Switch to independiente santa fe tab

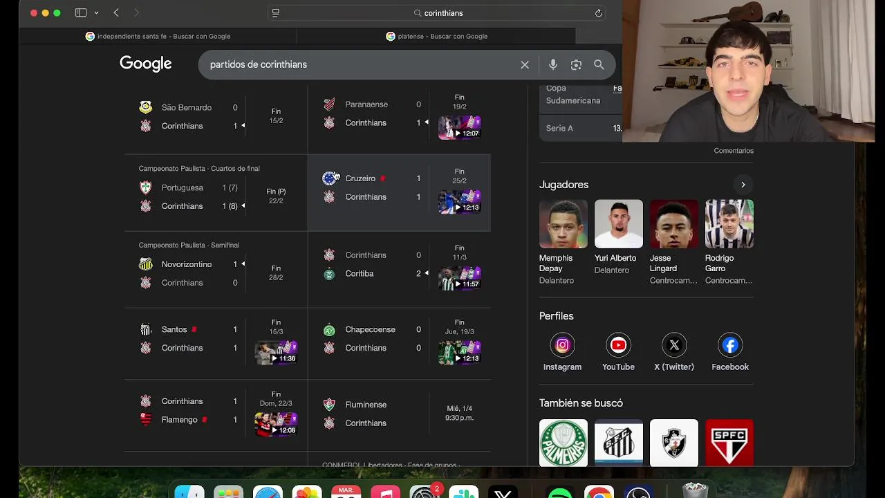tap(158, 36)
